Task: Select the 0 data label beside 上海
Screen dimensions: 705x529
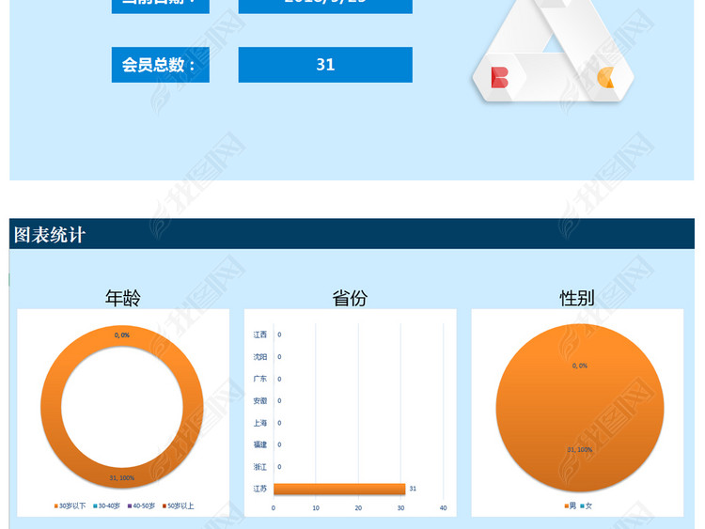Action: pyautogui.click(x=279, y=423)
